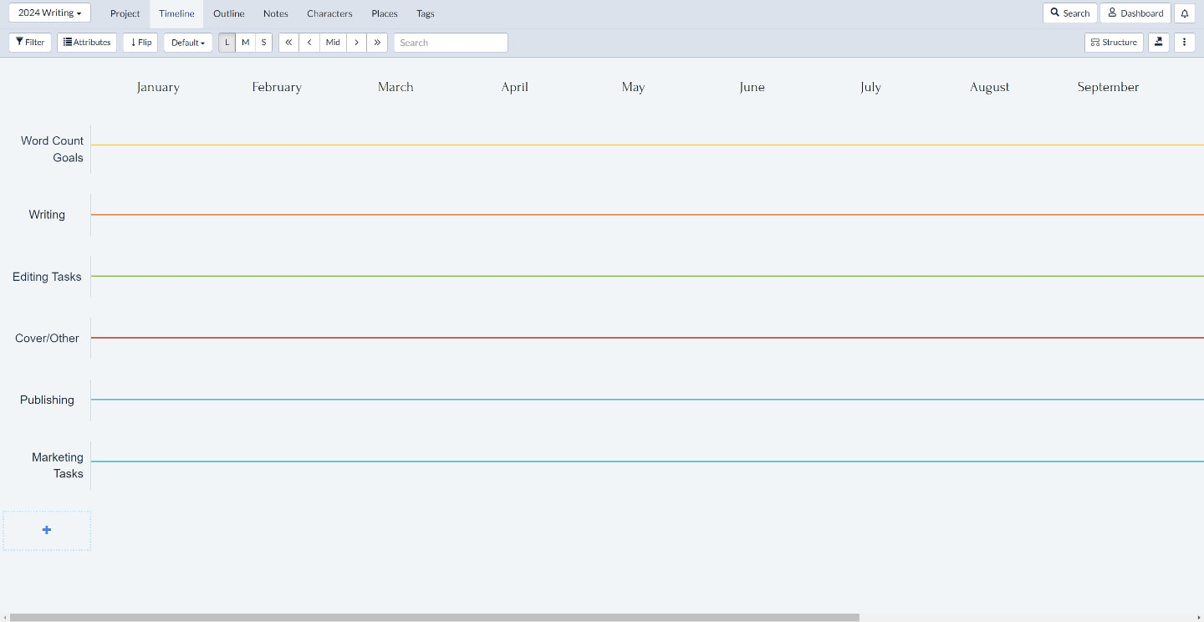1204x622 pixels.
Task: Select the January chapter heading
Action: (158, 87)
